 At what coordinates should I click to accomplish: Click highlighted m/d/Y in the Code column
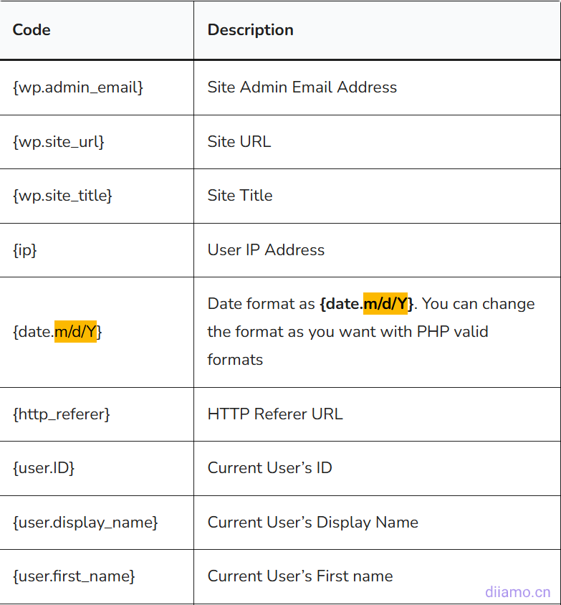point(75,332)
